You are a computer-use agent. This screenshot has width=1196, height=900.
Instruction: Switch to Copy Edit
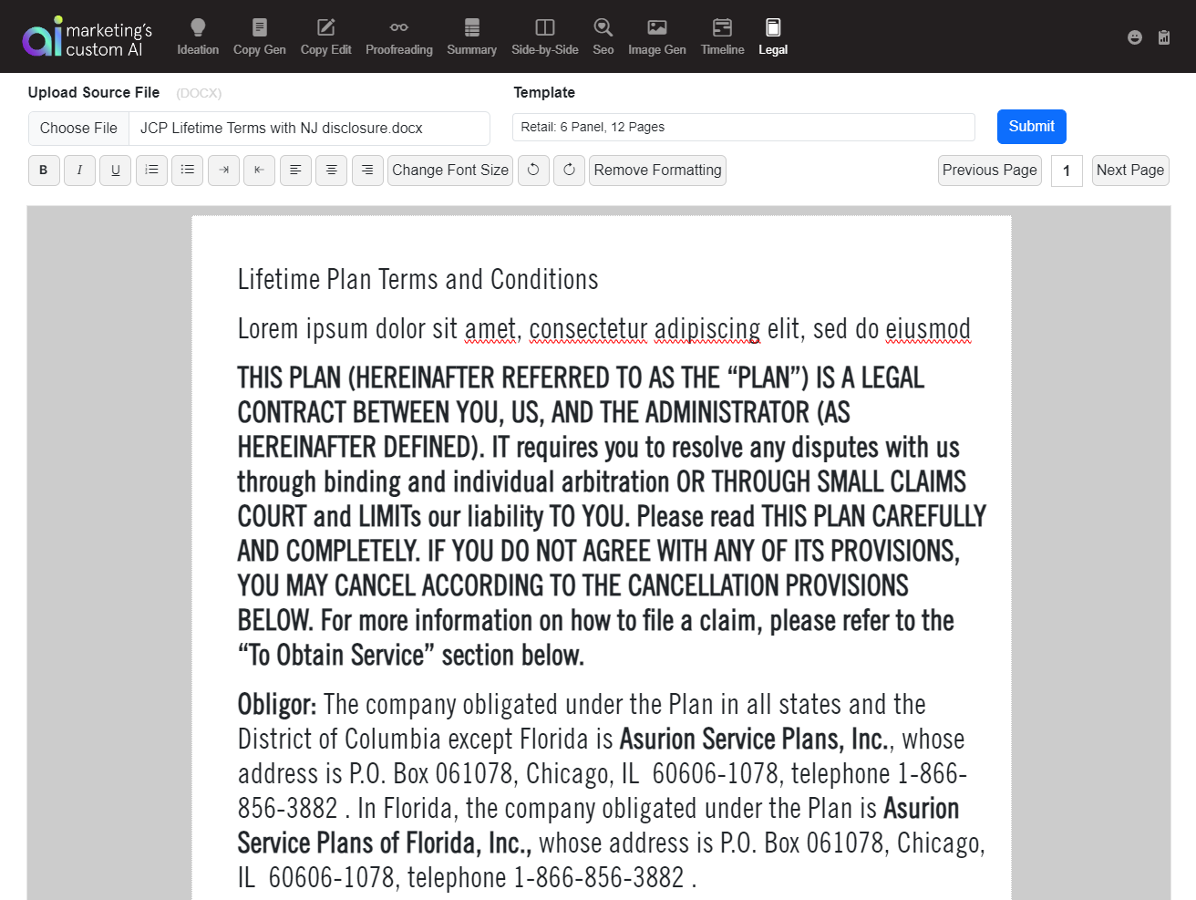(325, 36)
